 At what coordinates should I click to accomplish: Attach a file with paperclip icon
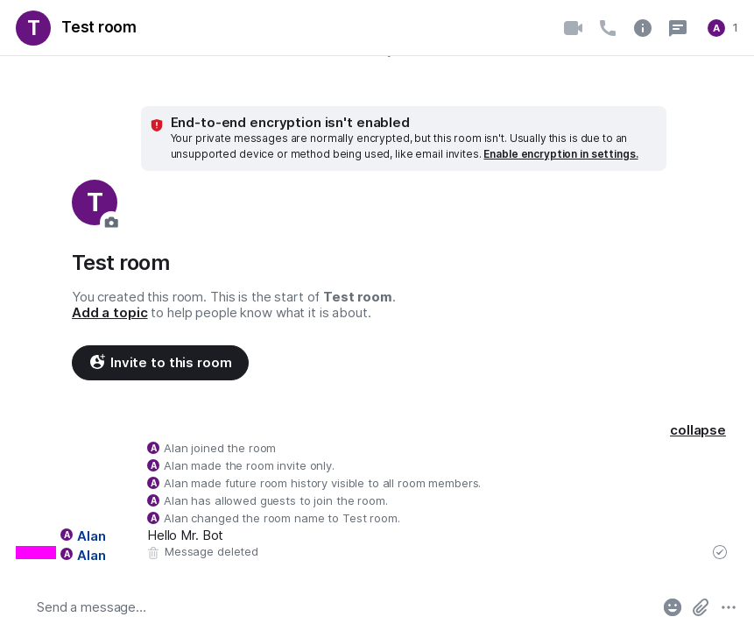pos(701,606)
